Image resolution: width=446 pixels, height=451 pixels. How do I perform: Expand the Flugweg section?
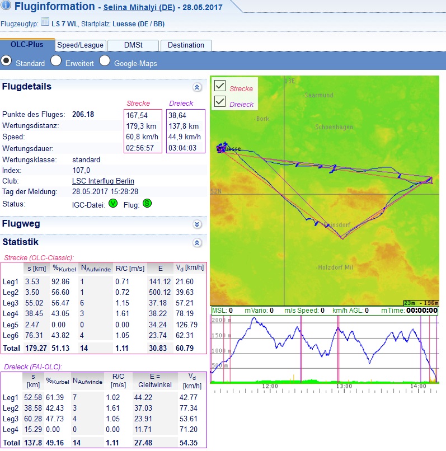coord(196,224)
